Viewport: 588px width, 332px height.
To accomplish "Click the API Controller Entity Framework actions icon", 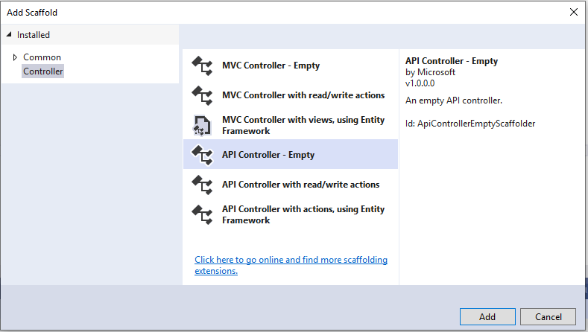I will 202,214.
